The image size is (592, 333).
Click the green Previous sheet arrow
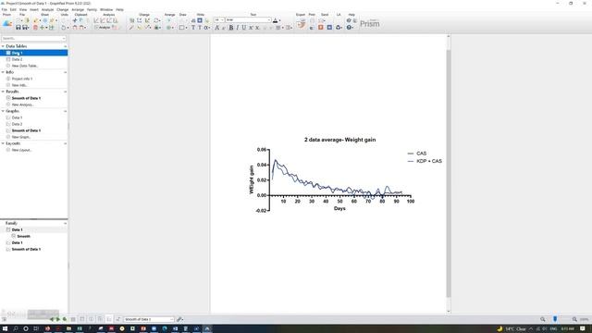[52, 319]
